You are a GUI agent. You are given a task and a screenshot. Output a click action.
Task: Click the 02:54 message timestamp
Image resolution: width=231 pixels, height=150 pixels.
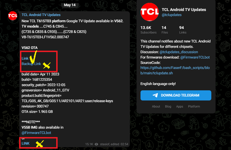(x=124, y=144)
